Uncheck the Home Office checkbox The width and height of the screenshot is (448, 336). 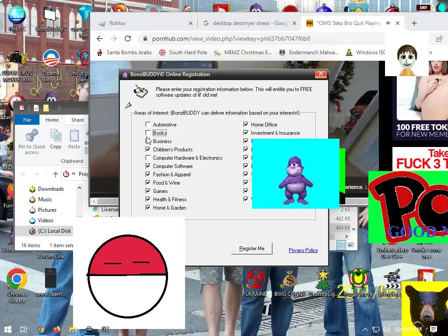point(246,124)
